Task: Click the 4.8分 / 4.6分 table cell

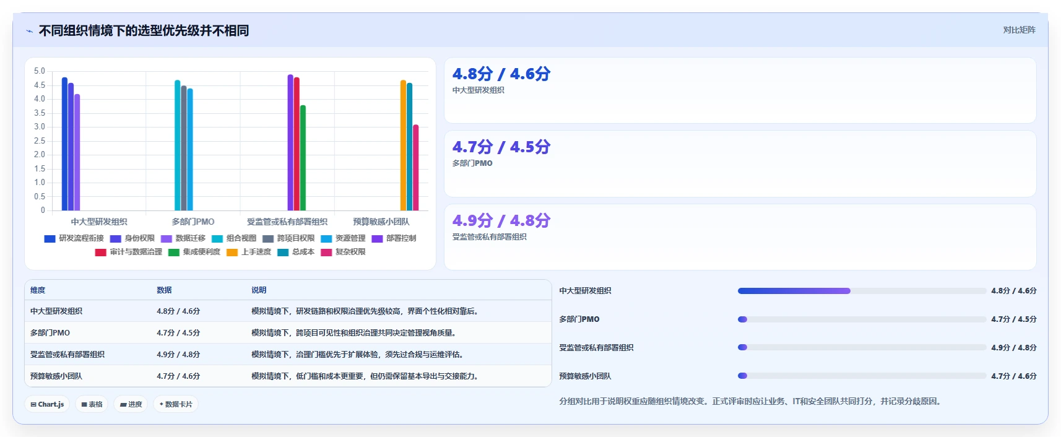Action: pos(178,311)
